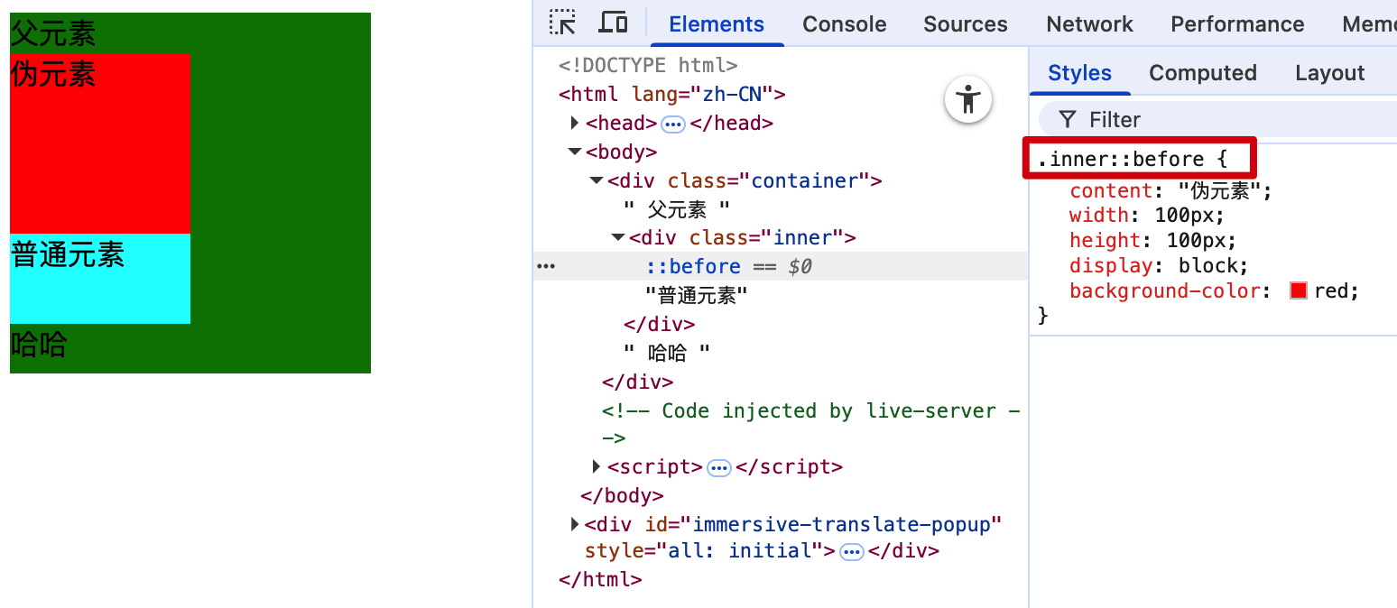Click the three dots beside ::before row
The width and height of the screenshot is (1397, 608).
point(546,266)
